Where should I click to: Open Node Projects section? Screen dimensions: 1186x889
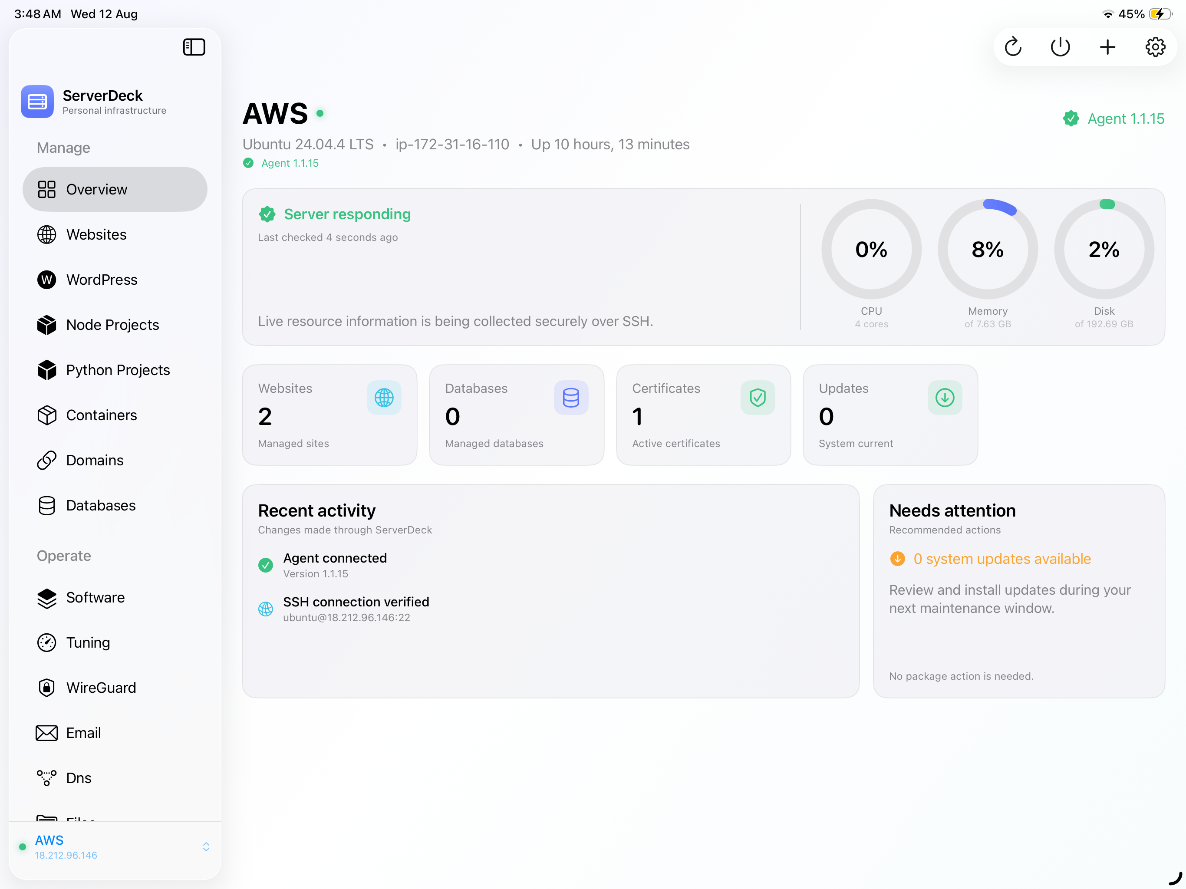point(115,325)
